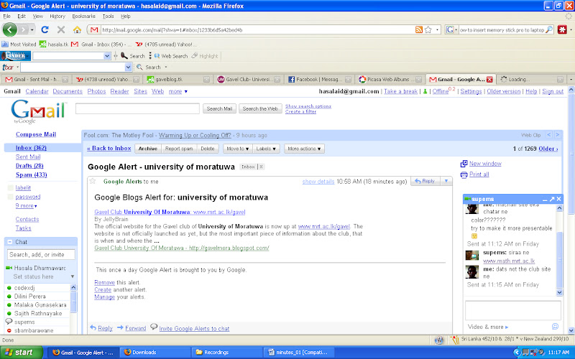This screenshot has width=575, height=359.
Task: Open the History menu
Action: click(x=57, y=16)
